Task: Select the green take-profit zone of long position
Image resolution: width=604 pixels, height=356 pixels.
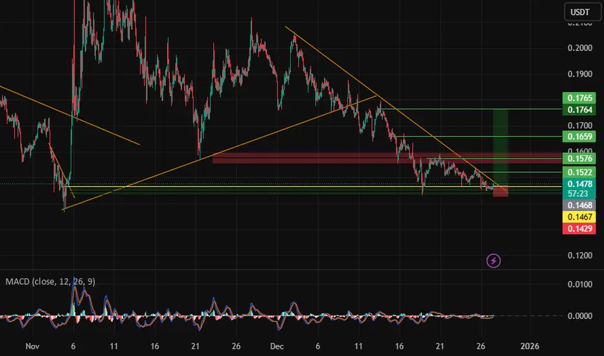Action: pyautogui.click(x=500, y=148)
